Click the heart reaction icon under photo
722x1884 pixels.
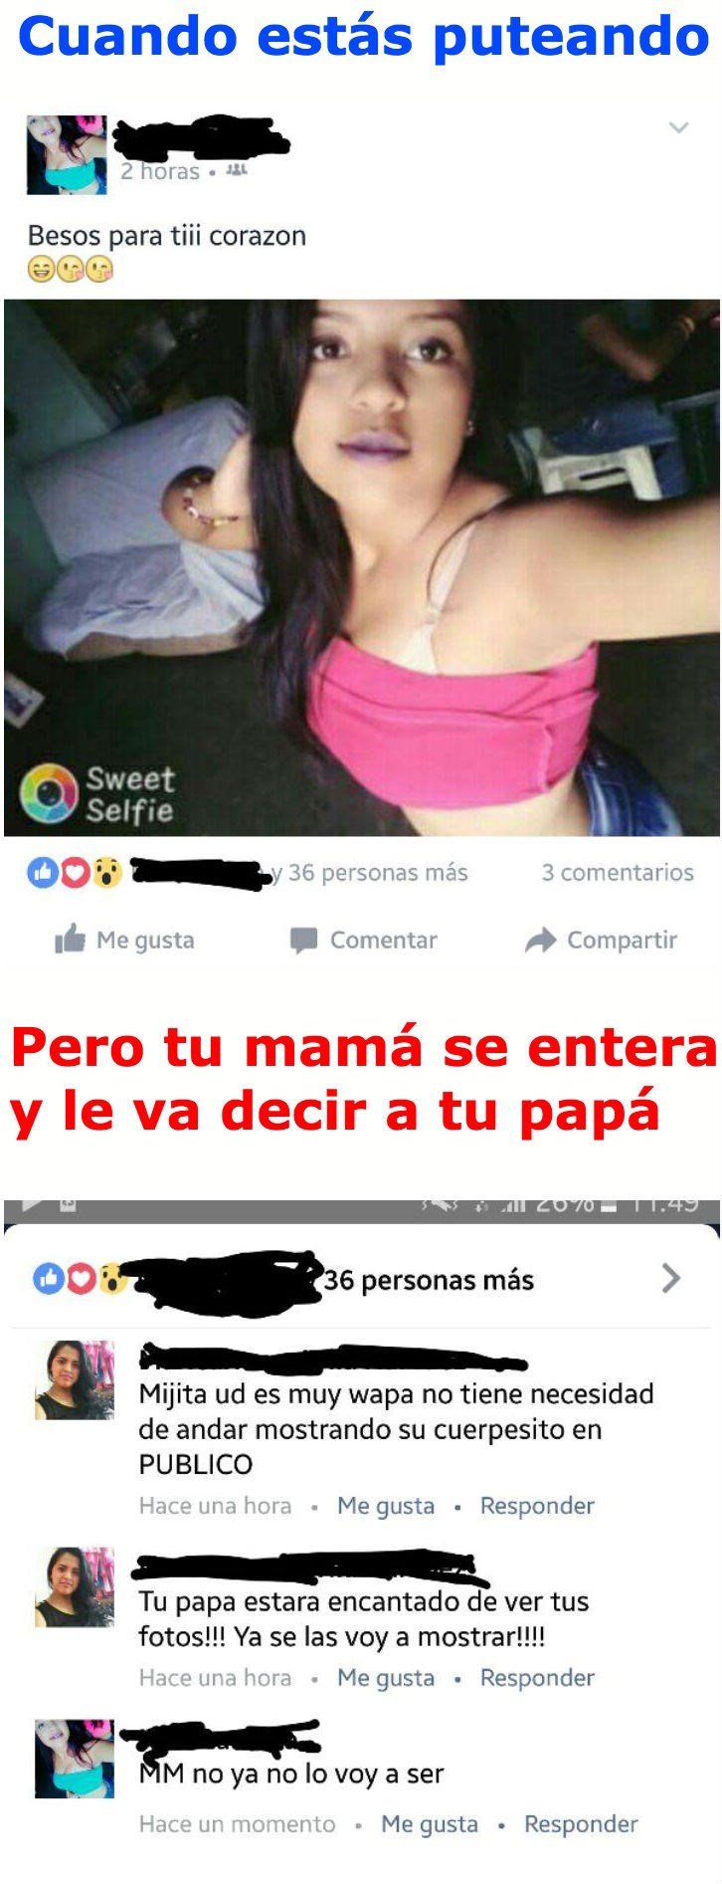pyautogui.click(x=76, y=874)
